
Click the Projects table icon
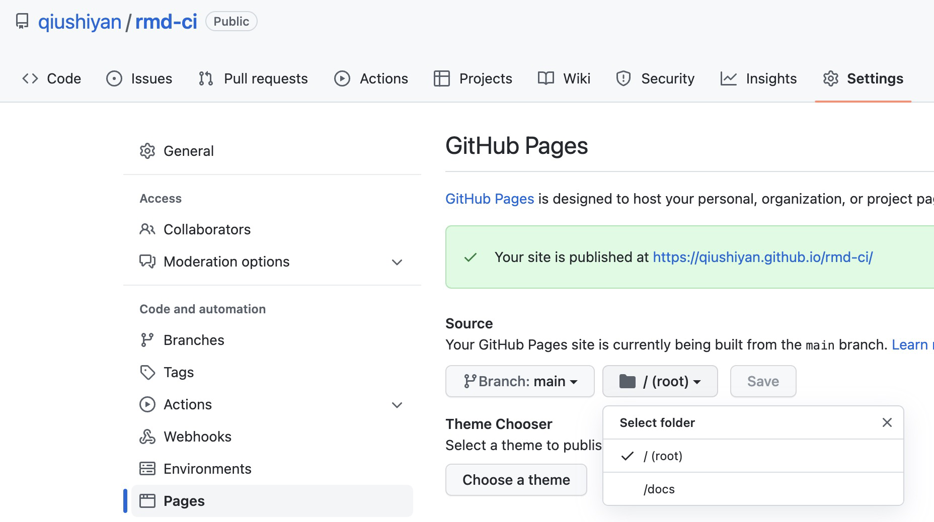tap(441, 78)
